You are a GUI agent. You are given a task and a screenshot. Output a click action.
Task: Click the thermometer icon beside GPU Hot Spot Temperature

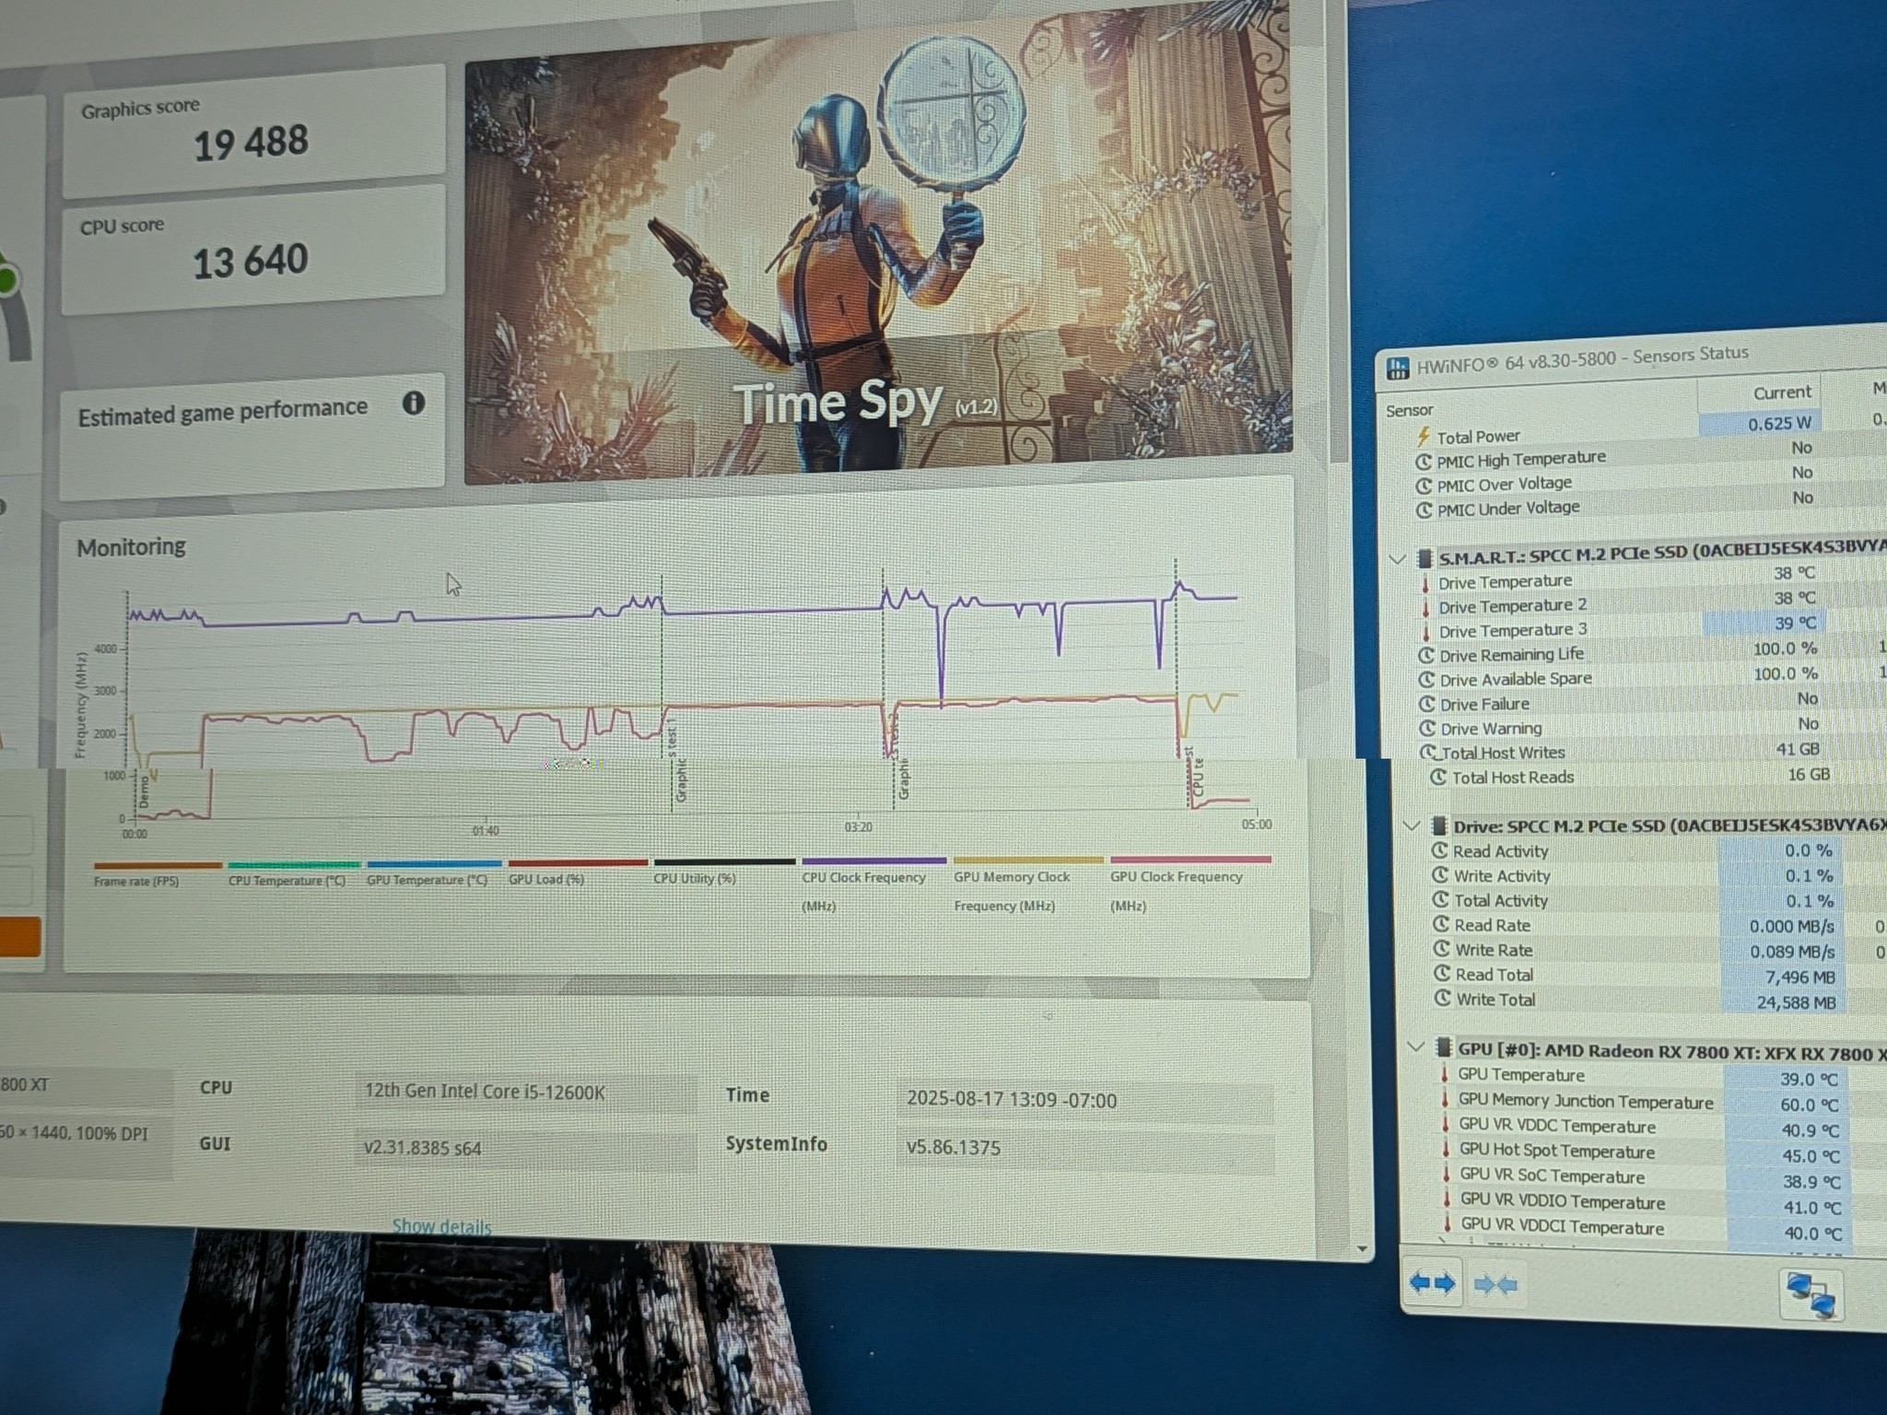coord(1446,1151)
